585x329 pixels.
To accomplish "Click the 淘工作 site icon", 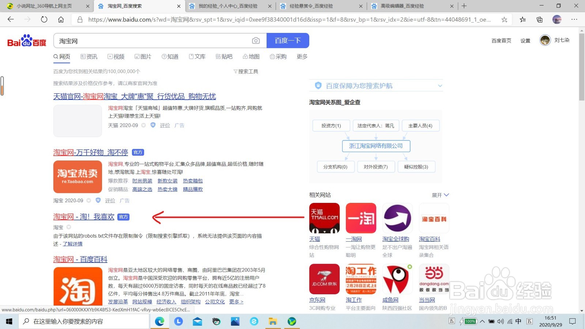I will 361,279.
